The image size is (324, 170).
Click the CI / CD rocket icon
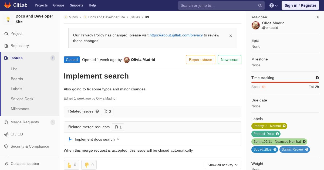6,134
